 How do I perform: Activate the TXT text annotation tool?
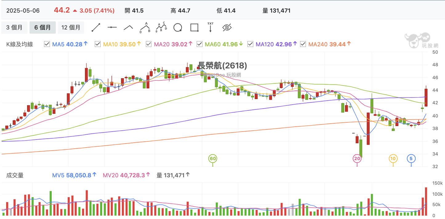pyautogui.click(x=210, y=27)
